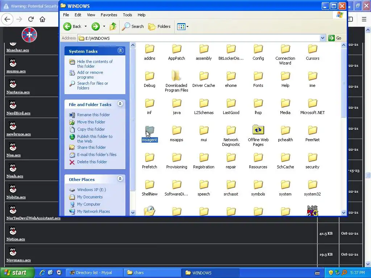Open the Views dropdown button
This screenshot has height=278, width=371.
click(183, 26)
